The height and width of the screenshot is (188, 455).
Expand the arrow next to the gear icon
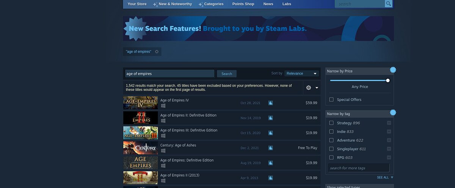(x=317, y=88)
